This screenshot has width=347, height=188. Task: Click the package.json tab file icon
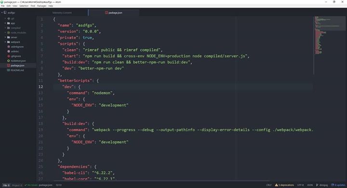tap(107, 13)
